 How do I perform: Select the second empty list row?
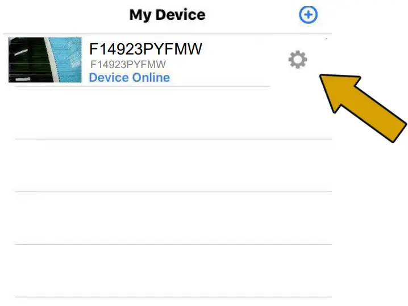pos(173,165)
